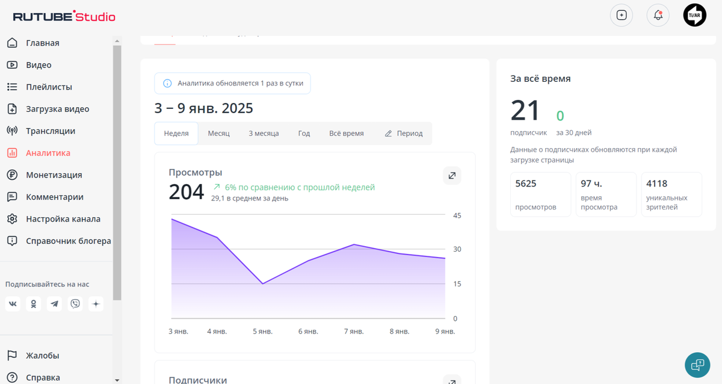722x384 pixels.
Task: Click the Аналитика обновляется notice
Action: click(x=232, y=84)
